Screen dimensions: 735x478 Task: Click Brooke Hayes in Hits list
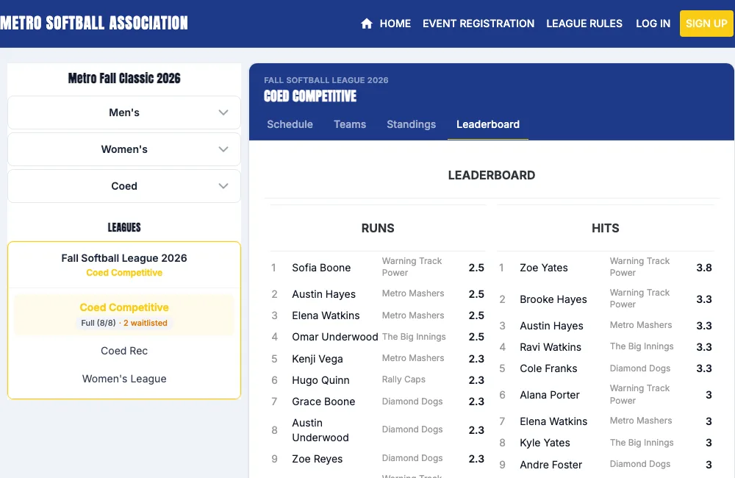pyautogui.click(x=553, y=299)
